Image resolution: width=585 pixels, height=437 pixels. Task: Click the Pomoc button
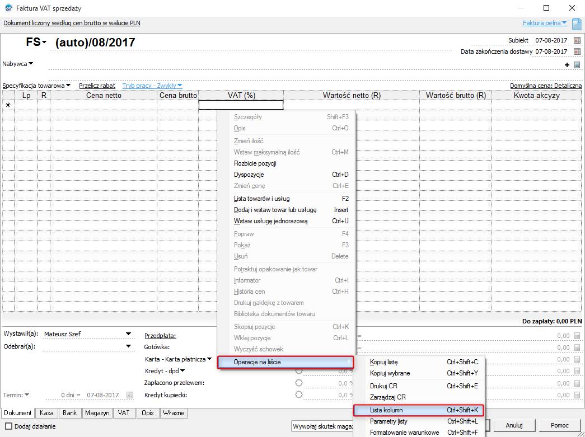[x=560, y=425]
